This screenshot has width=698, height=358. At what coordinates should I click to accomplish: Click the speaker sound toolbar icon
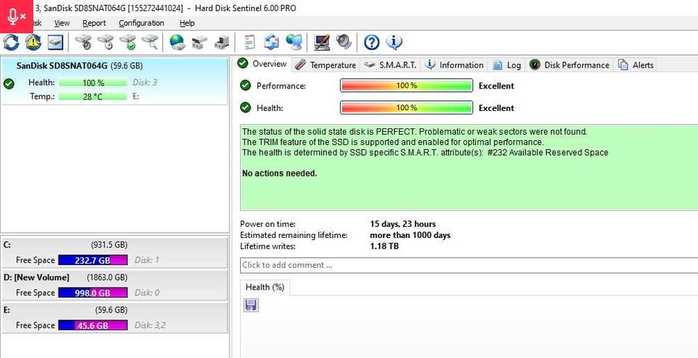click(343, 43)
